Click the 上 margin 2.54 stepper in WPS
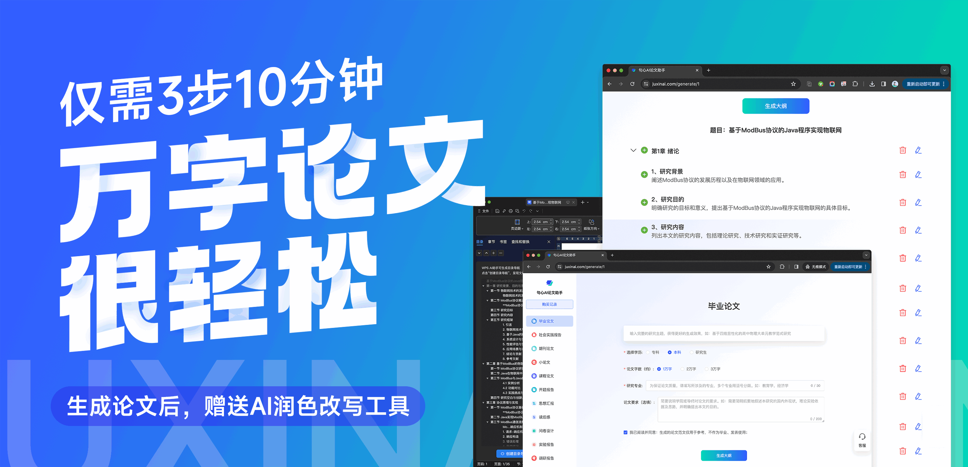Viewport: 968px width, 467px height. pyautogui.click(x=551, y=222)
